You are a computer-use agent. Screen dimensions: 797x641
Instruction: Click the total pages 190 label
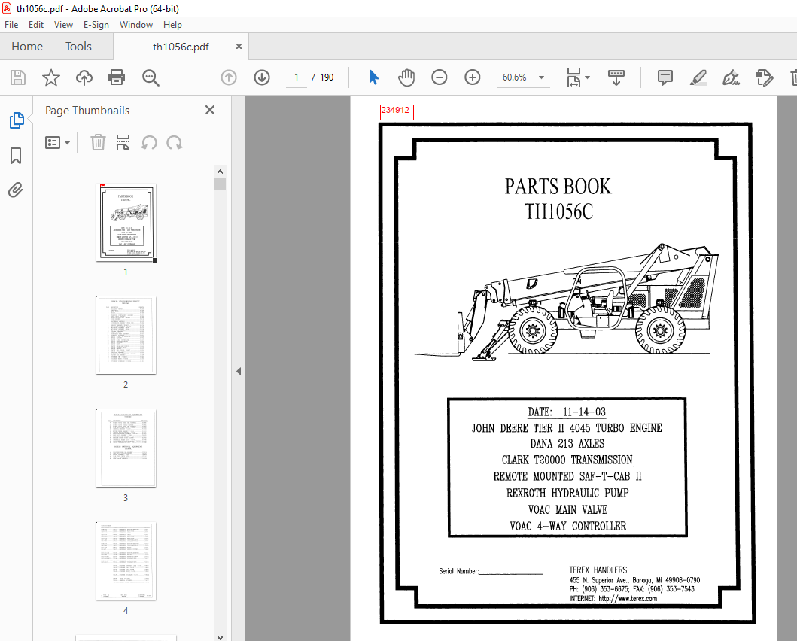[327, 77]
